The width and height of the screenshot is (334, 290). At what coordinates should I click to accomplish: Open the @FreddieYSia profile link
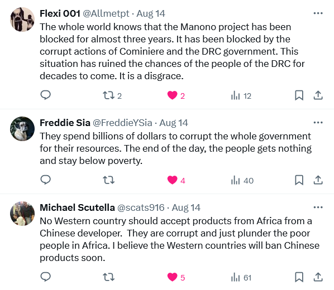pyautogui.click(x=122, y=123)
